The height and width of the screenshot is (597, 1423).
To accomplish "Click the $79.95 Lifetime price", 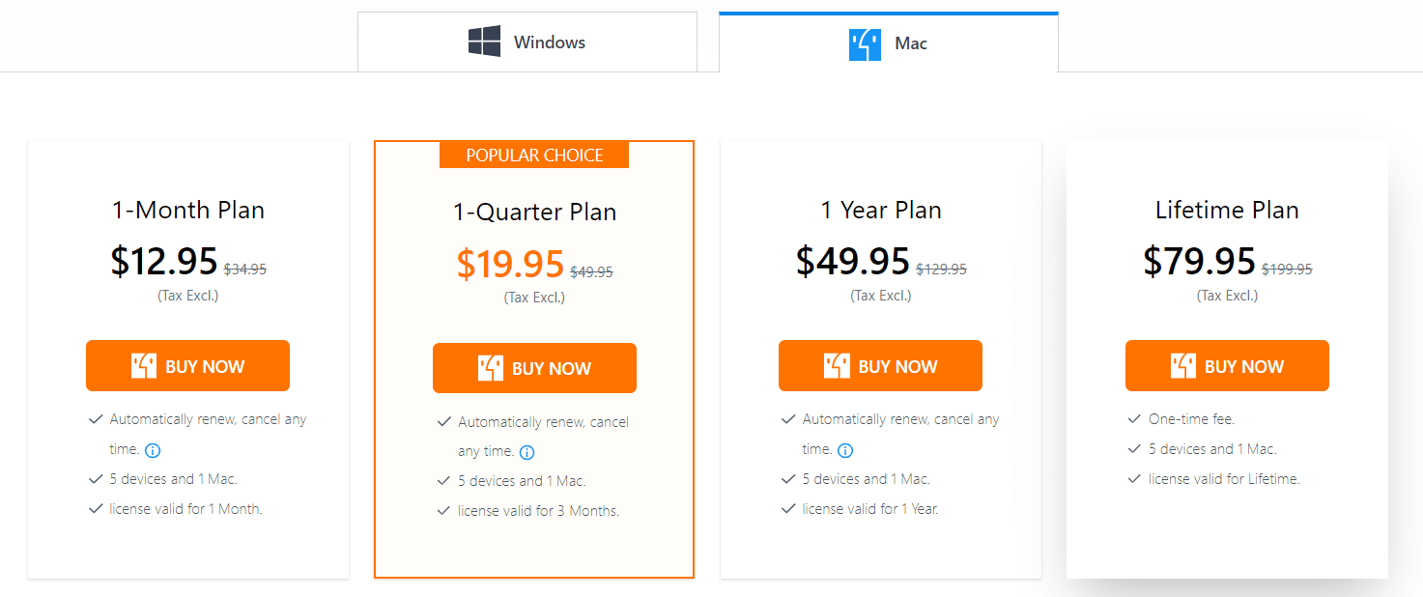I will tap(1199, 262).
